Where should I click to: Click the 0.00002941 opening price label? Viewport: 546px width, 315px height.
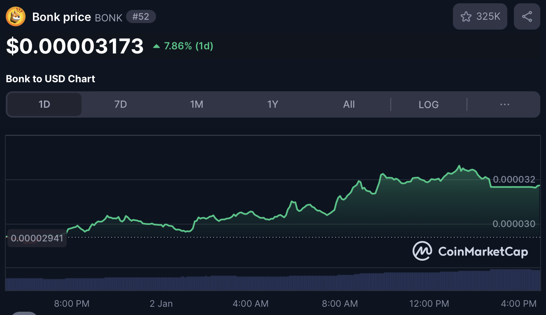37,238
